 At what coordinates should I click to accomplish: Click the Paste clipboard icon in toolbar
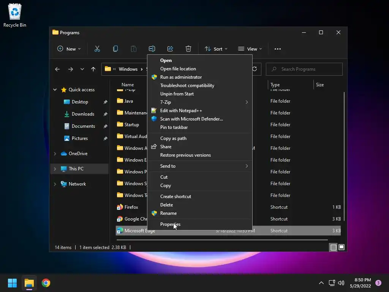click(x=134, y=49)
